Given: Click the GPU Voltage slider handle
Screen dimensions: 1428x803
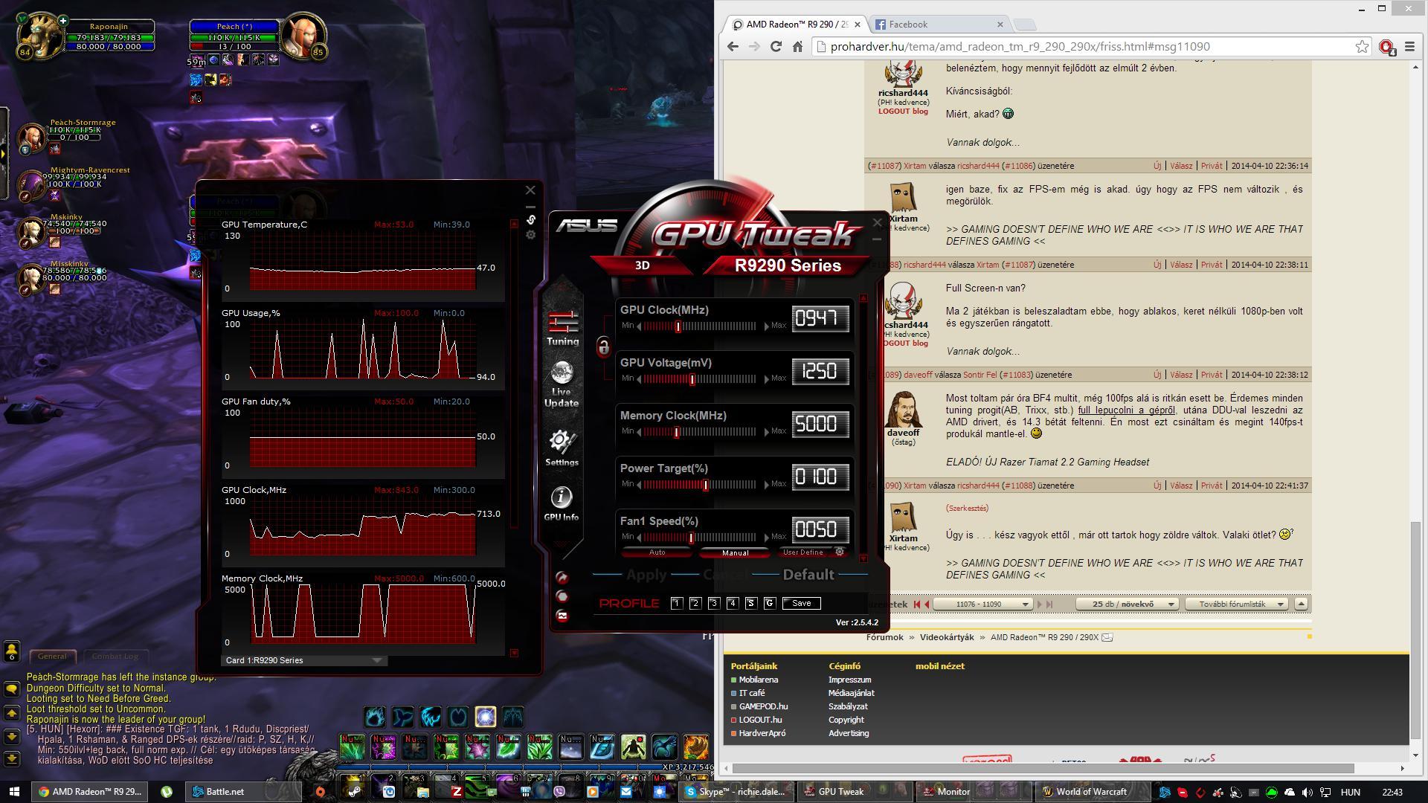Looking at the screenshot, I should (x=692, y=378).
